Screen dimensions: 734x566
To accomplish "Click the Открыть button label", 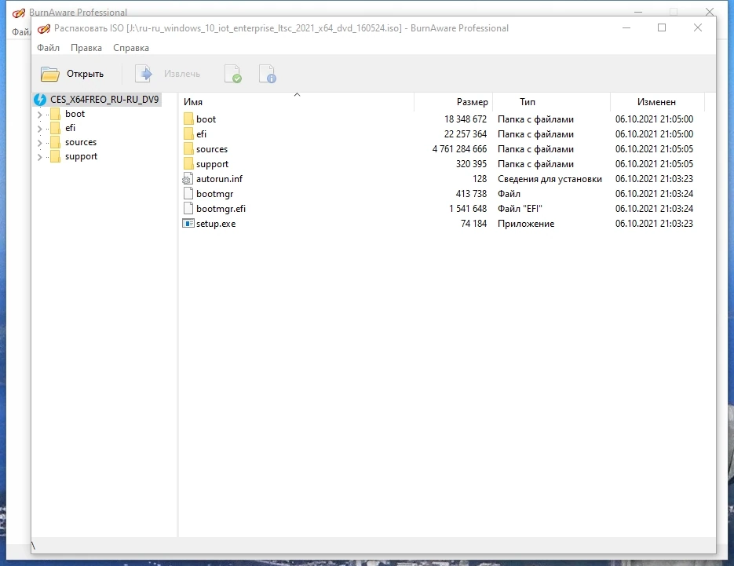I will click(x=86, y=74).
